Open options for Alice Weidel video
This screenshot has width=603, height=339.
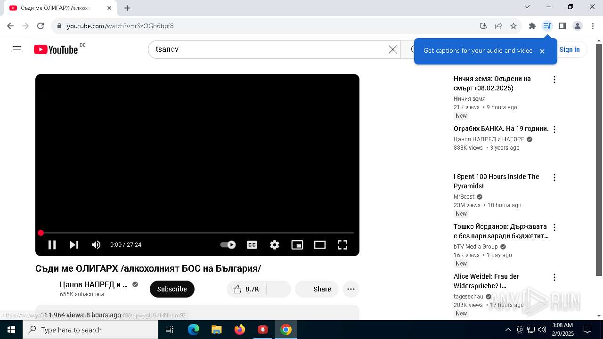(554, 277)
